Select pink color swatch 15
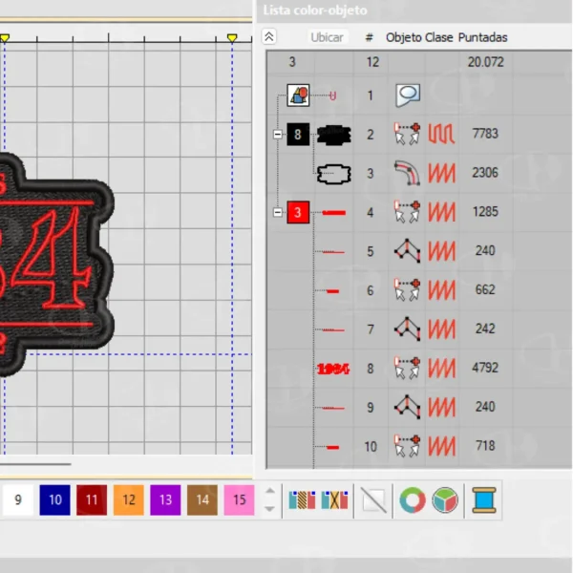 (239, 499)
